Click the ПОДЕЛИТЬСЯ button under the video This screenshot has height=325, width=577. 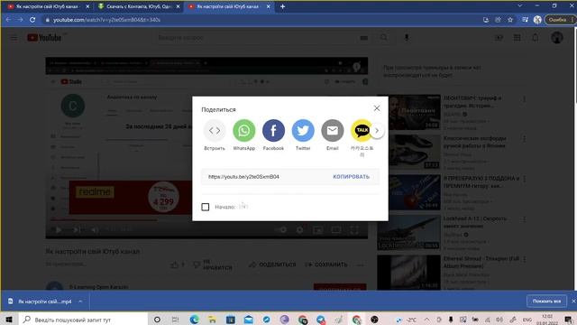272,265
